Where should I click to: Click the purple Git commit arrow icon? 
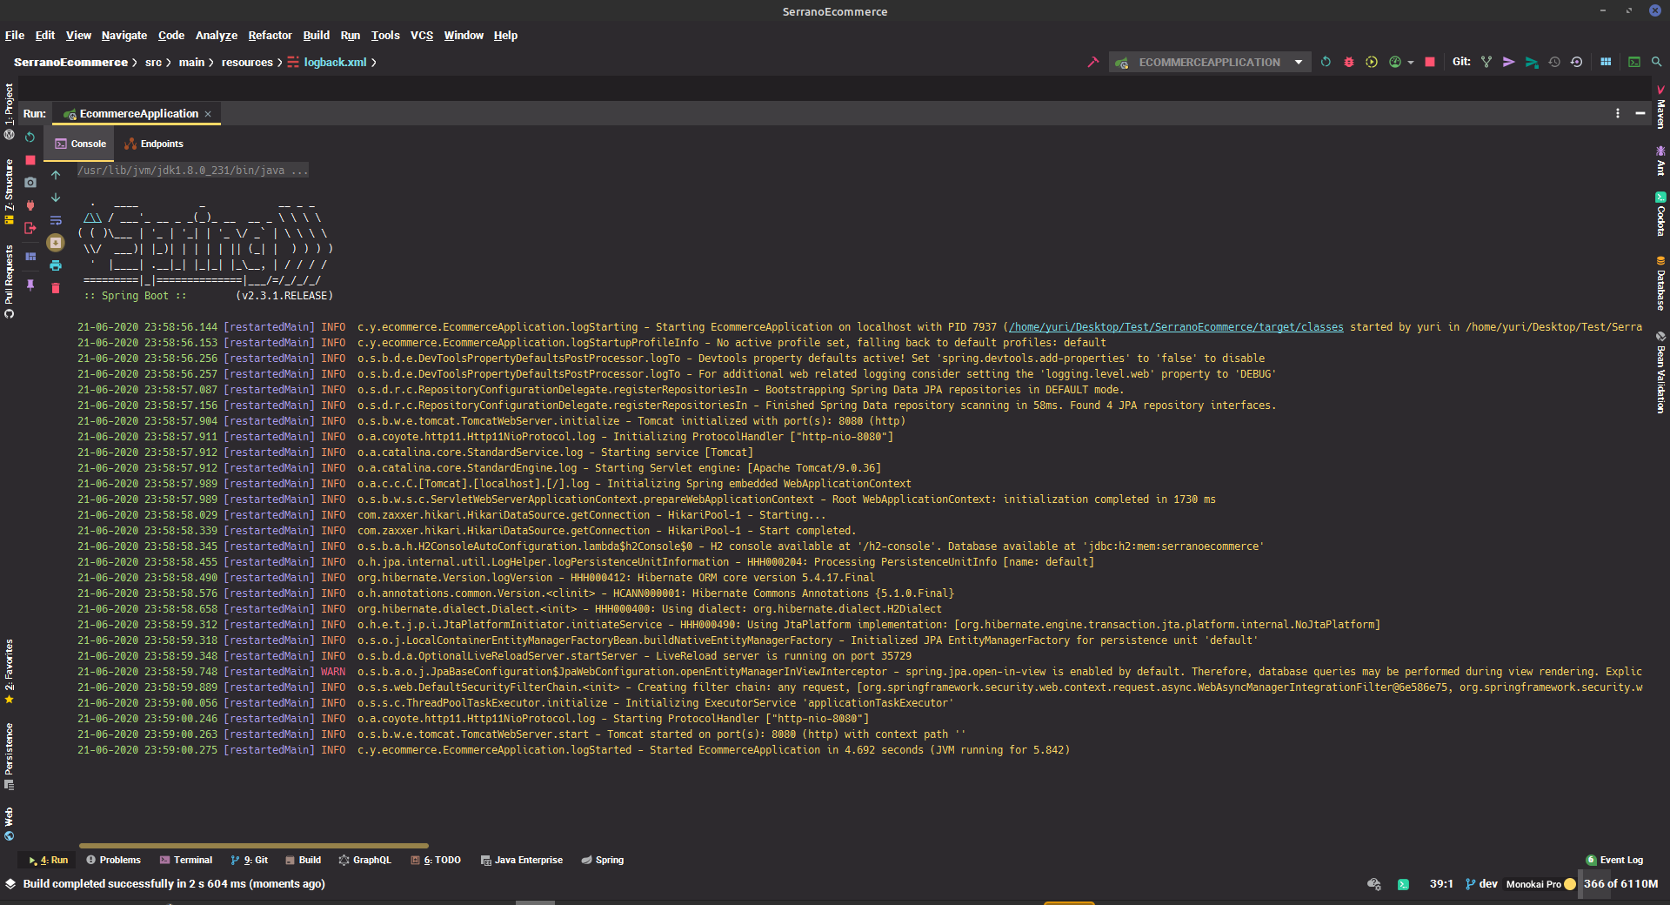pos(1509,62)
